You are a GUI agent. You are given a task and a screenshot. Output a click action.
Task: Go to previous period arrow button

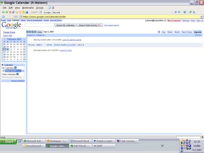click(x=29, y=32)
